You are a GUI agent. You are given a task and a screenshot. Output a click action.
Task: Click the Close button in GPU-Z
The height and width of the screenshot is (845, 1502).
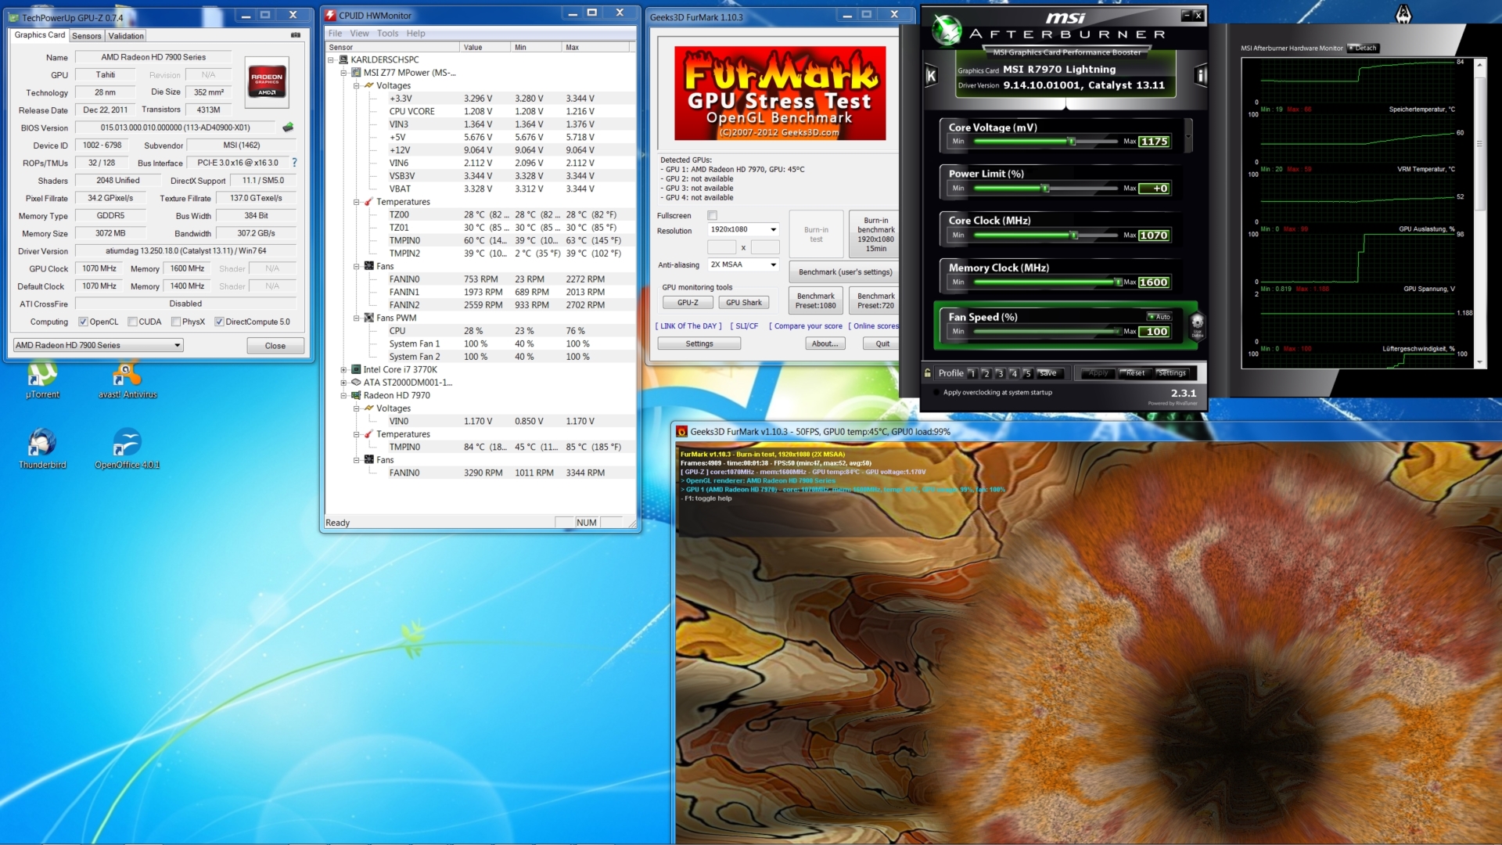275,346
